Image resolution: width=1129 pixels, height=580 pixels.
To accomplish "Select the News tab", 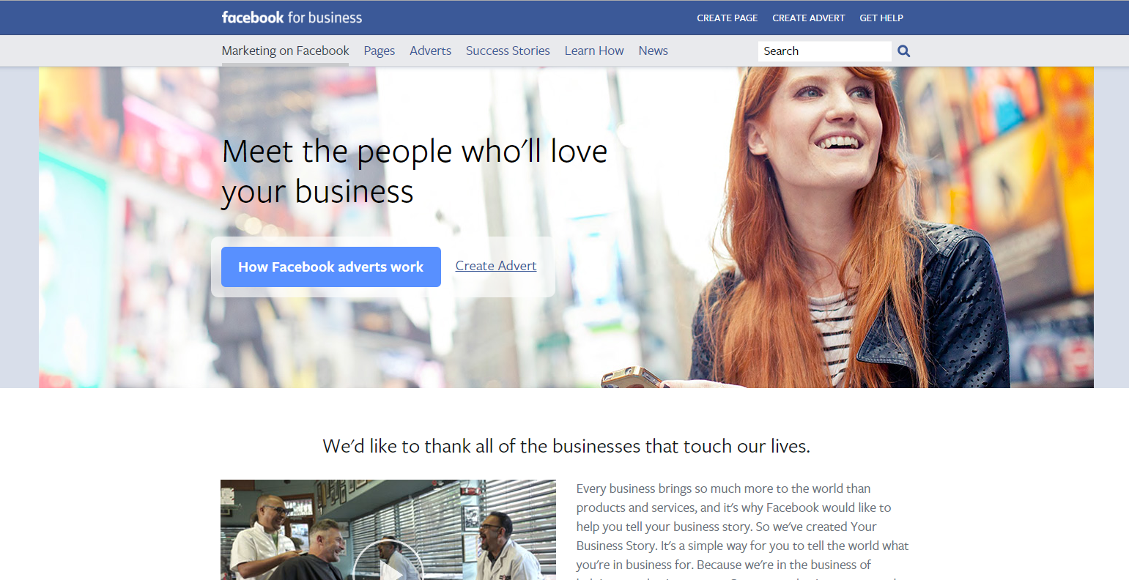I will 653,51.
